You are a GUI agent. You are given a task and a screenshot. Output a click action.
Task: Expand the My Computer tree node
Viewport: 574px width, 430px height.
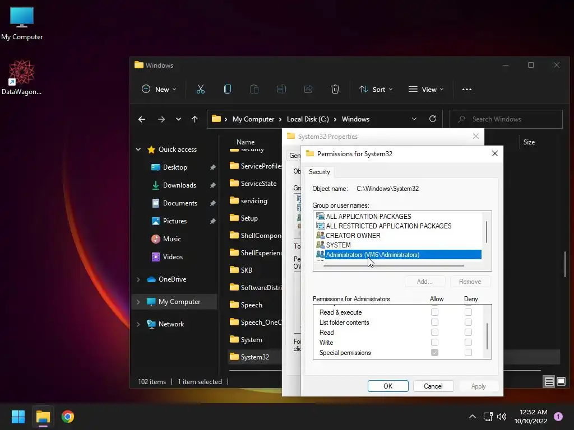click(x=138, y=302)
